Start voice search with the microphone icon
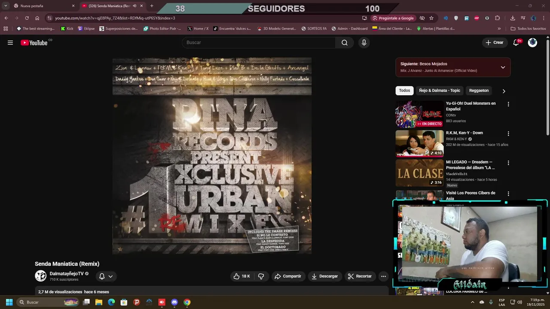 [x=364, y=42]
